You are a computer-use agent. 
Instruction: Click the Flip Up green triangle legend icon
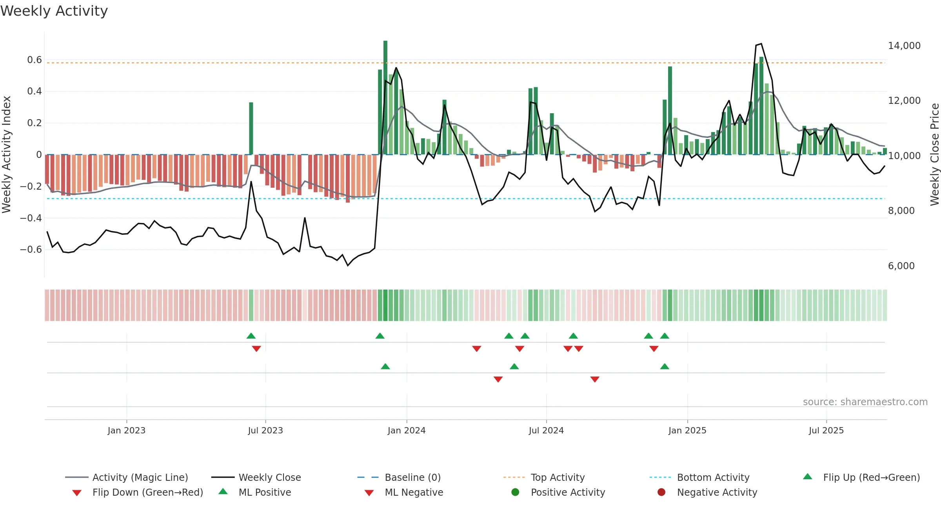pos(808,476)
